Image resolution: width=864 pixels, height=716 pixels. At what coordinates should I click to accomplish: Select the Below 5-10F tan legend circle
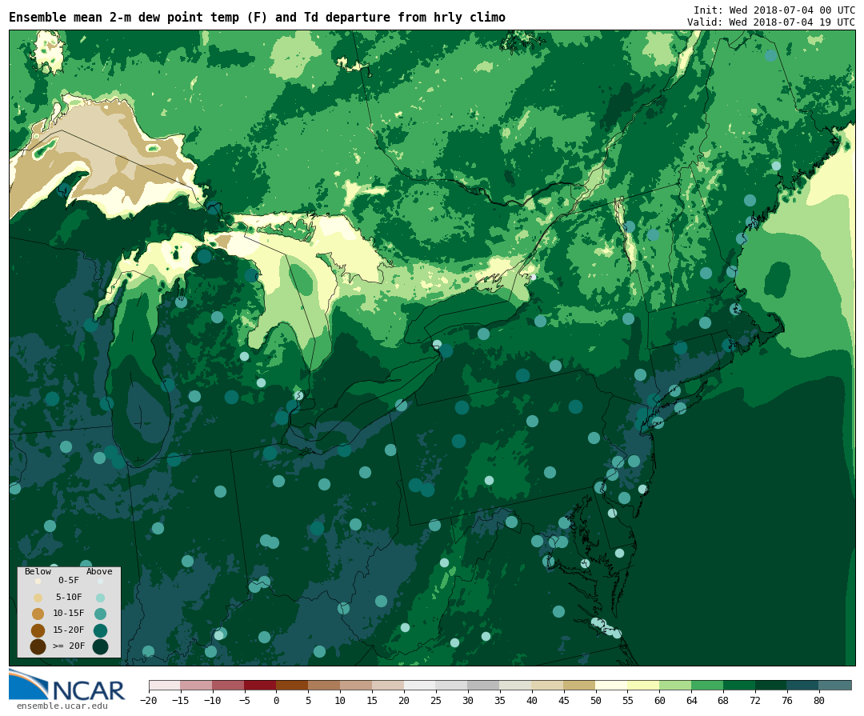coord(38,598)
